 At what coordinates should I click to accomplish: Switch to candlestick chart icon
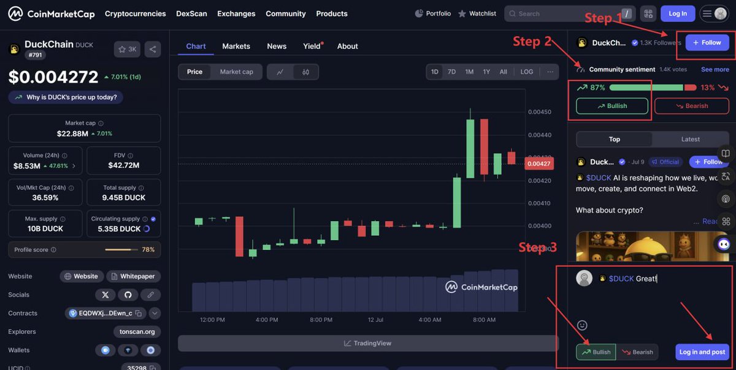[x=305, y=72]
